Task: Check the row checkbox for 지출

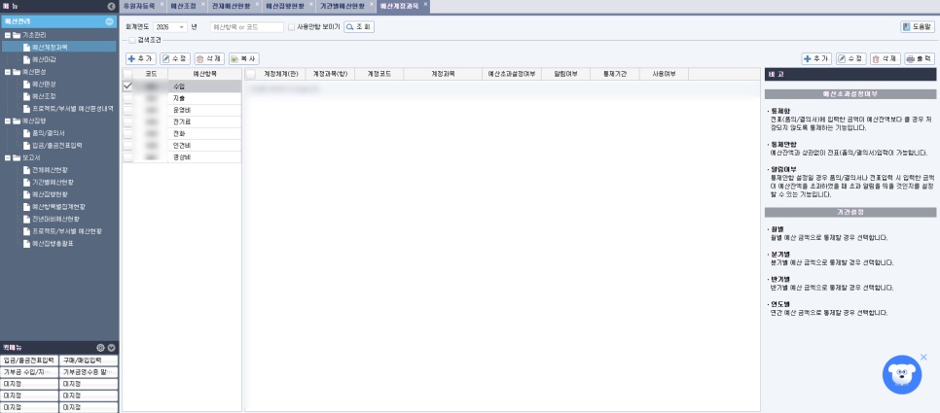Action: coord(127,97)
